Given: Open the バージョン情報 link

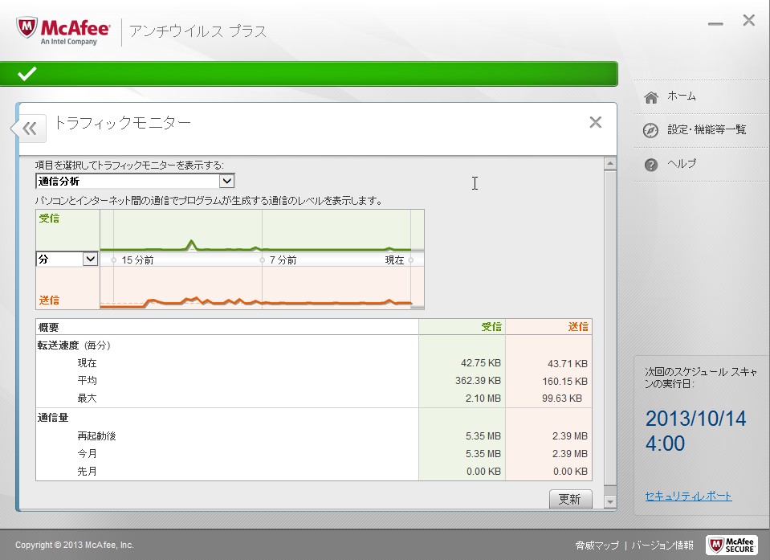Looking at the screenshot, I should click(662, 545).
